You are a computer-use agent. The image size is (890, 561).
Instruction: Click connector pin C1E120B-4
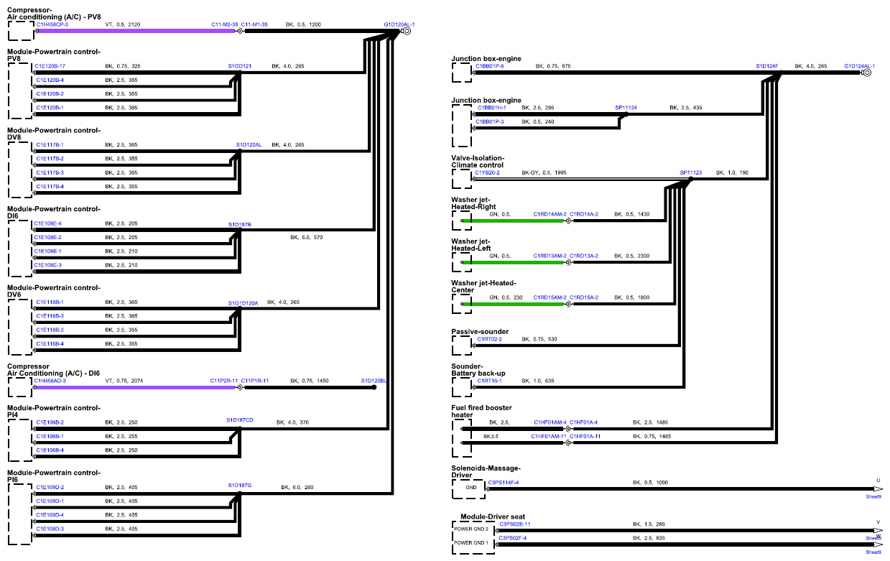pos(51,80)
